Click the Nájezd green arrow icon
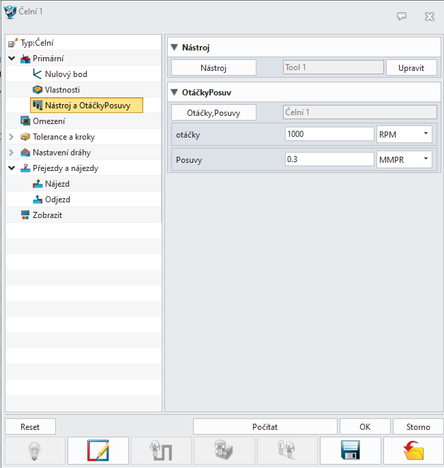The height and width of the screenshot is (468, 444). 38,184
